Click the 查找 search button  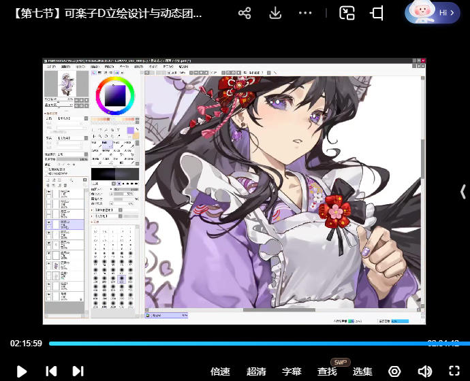pyautogui.click(x=327, y=371)
